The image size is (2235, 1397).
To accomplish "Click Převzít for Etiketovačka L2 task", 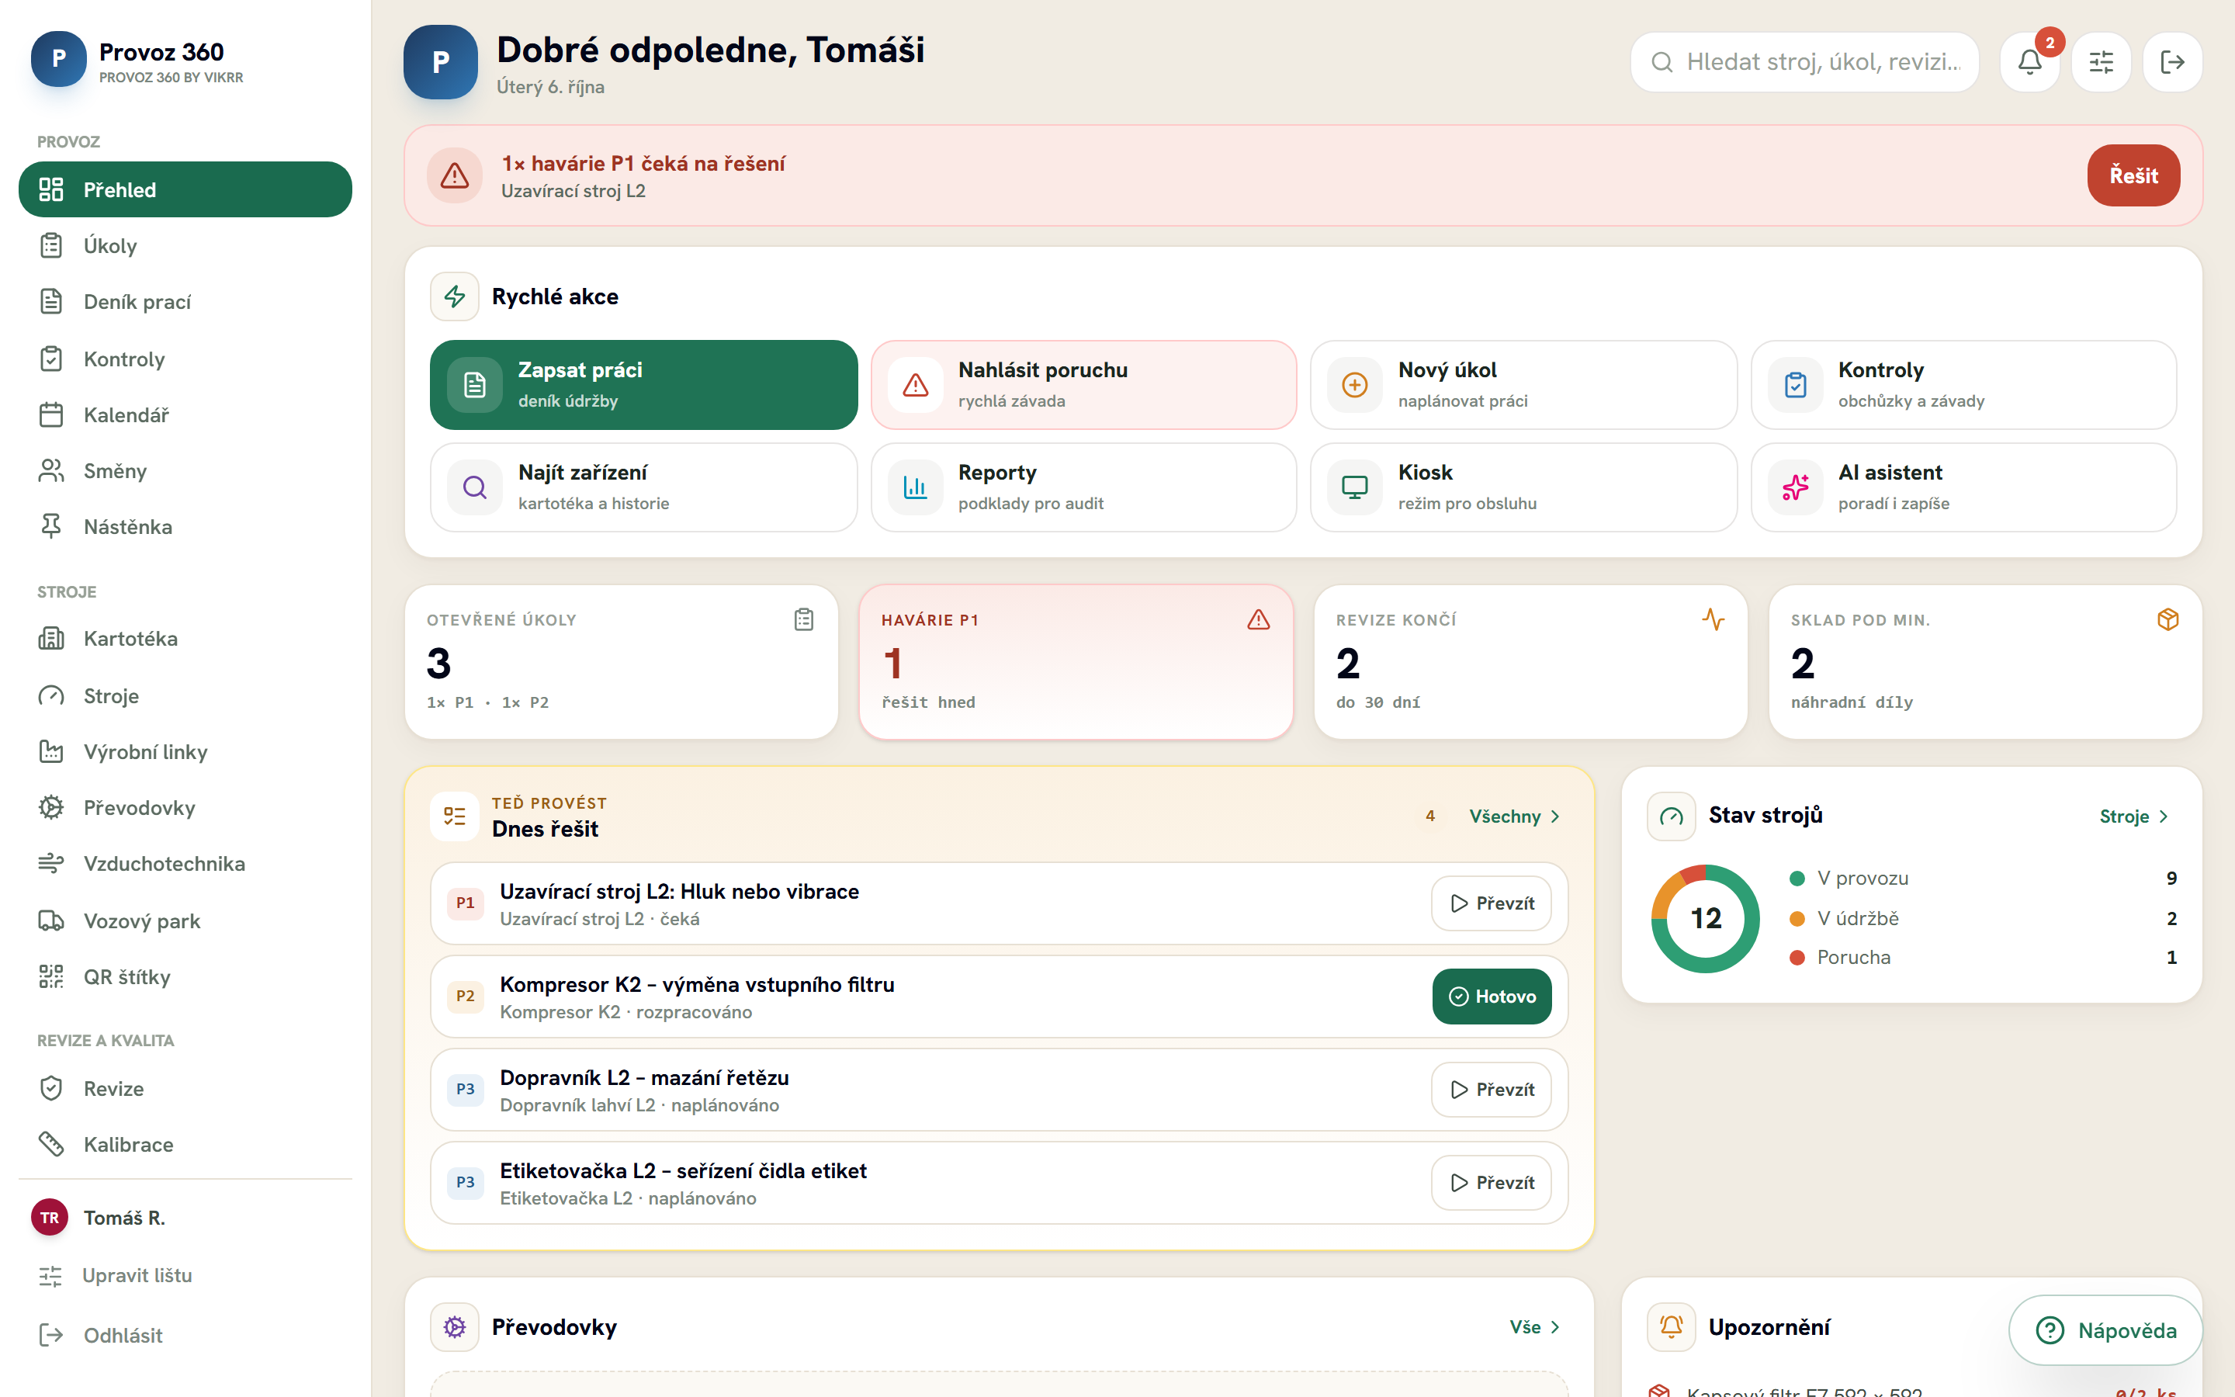I will 1492,1183.
